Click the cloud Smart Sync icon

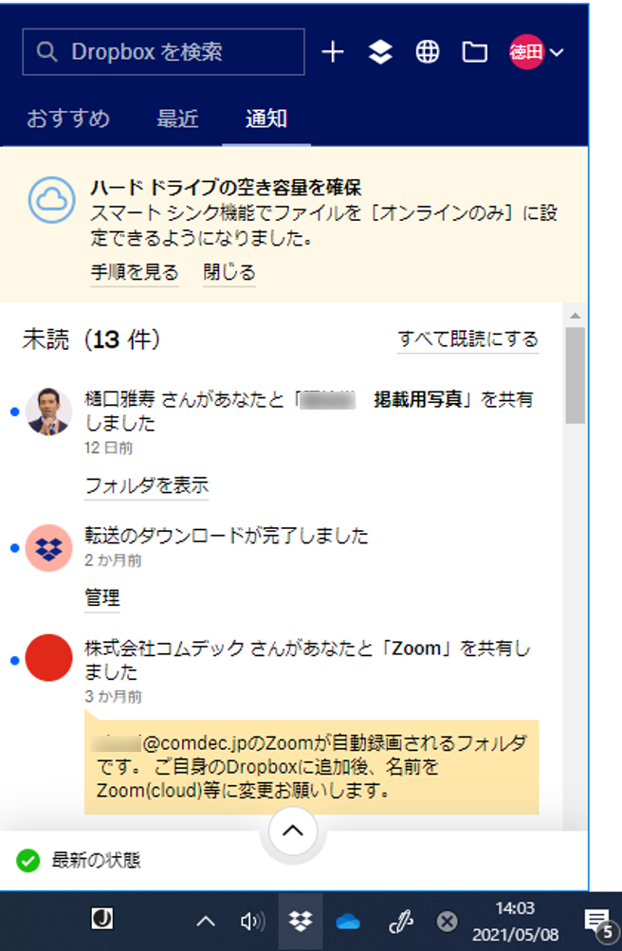click(52, 199)
